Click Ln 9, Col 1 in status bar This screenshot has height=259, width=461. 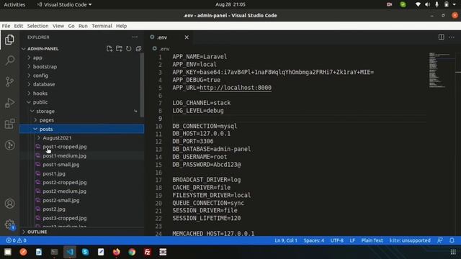coord(286,240)
